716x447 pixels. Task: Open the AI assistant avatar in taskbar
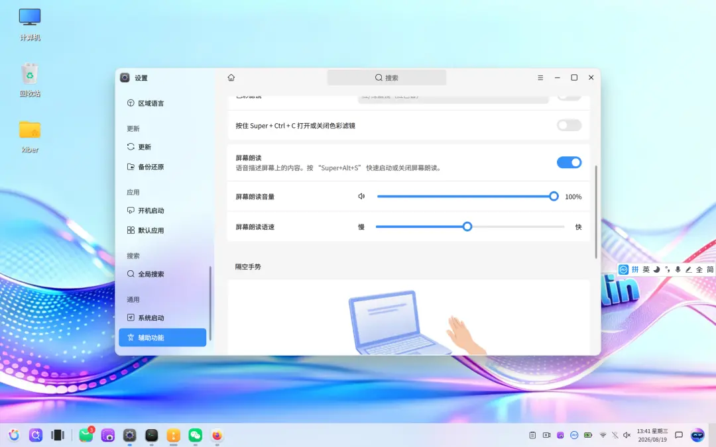point(697,435)
